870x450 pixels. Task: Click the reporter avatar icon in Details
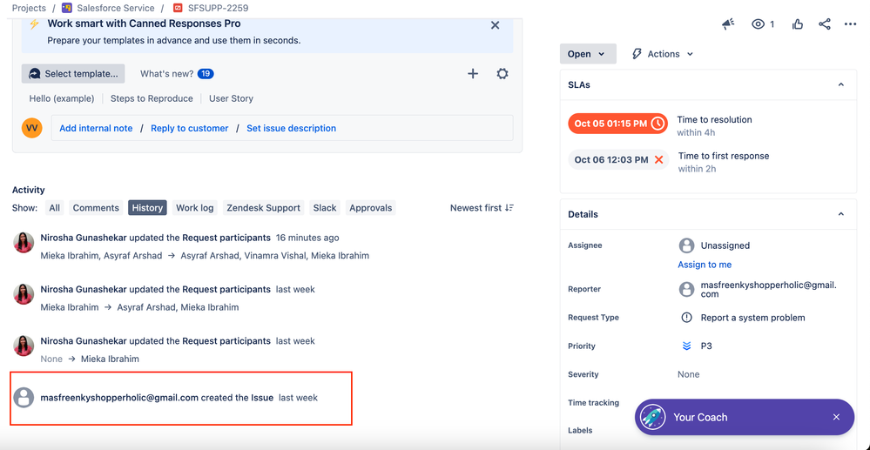pos(686,289)
